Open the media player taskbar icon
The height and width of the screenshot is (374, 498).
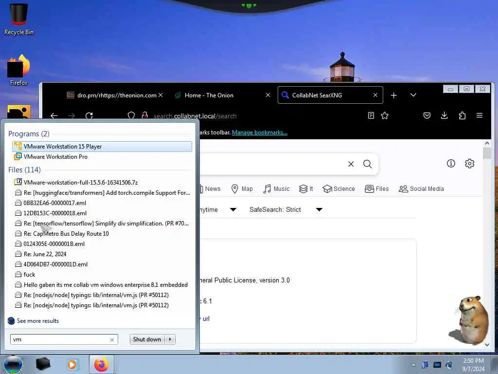point(72,364)
